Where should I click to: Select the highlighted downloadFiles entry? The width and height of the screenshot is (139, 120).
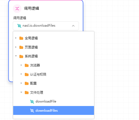(54, 110)
